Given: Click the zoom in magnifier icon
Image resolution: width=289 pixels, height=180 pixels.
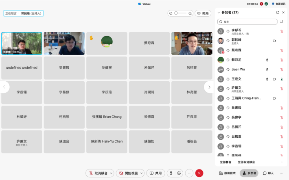Looking at the screenshot, I should pos(190,13).
